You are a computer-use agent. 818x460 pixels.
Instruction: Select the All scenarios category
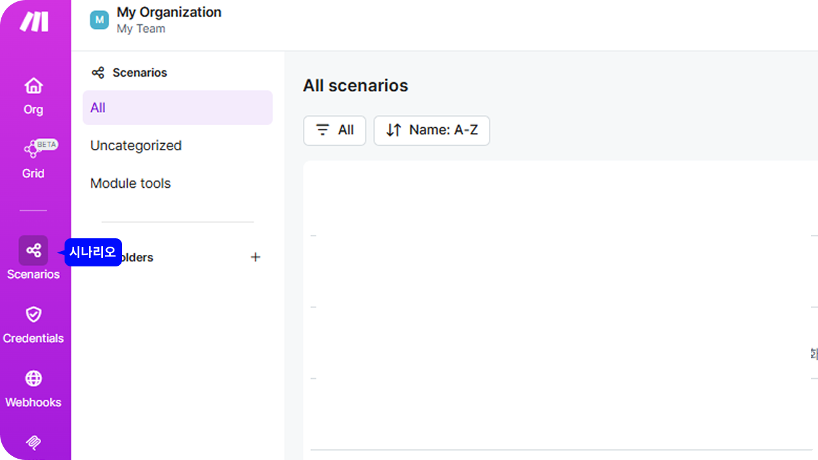point(178,107)
